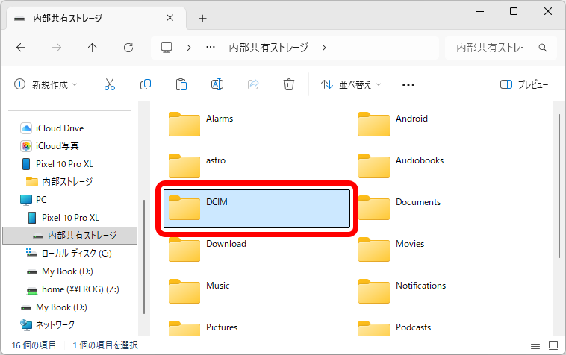
Task: Click the magnifier search icon
Action: pos(543,48)
